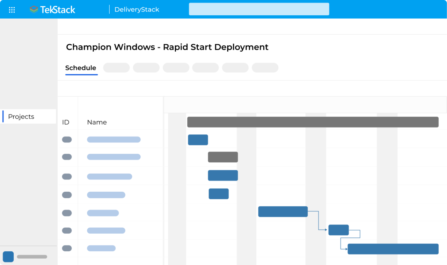The image size is (447, 265).
Task: Click the DeliveryStack label in the header
Action: [x=136, y=9]
